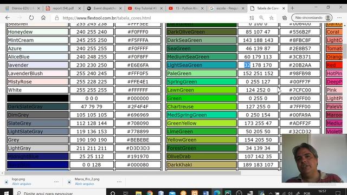This screenshot has width=347, height=195.
Task: Open a new browser tab
Action: coord(293,8)
